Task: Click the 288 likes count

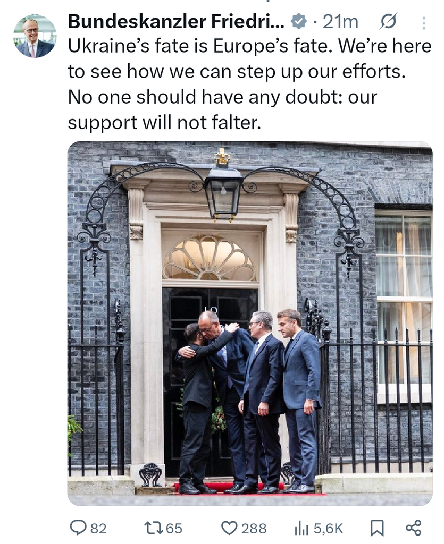Action: tap(254, 529)
